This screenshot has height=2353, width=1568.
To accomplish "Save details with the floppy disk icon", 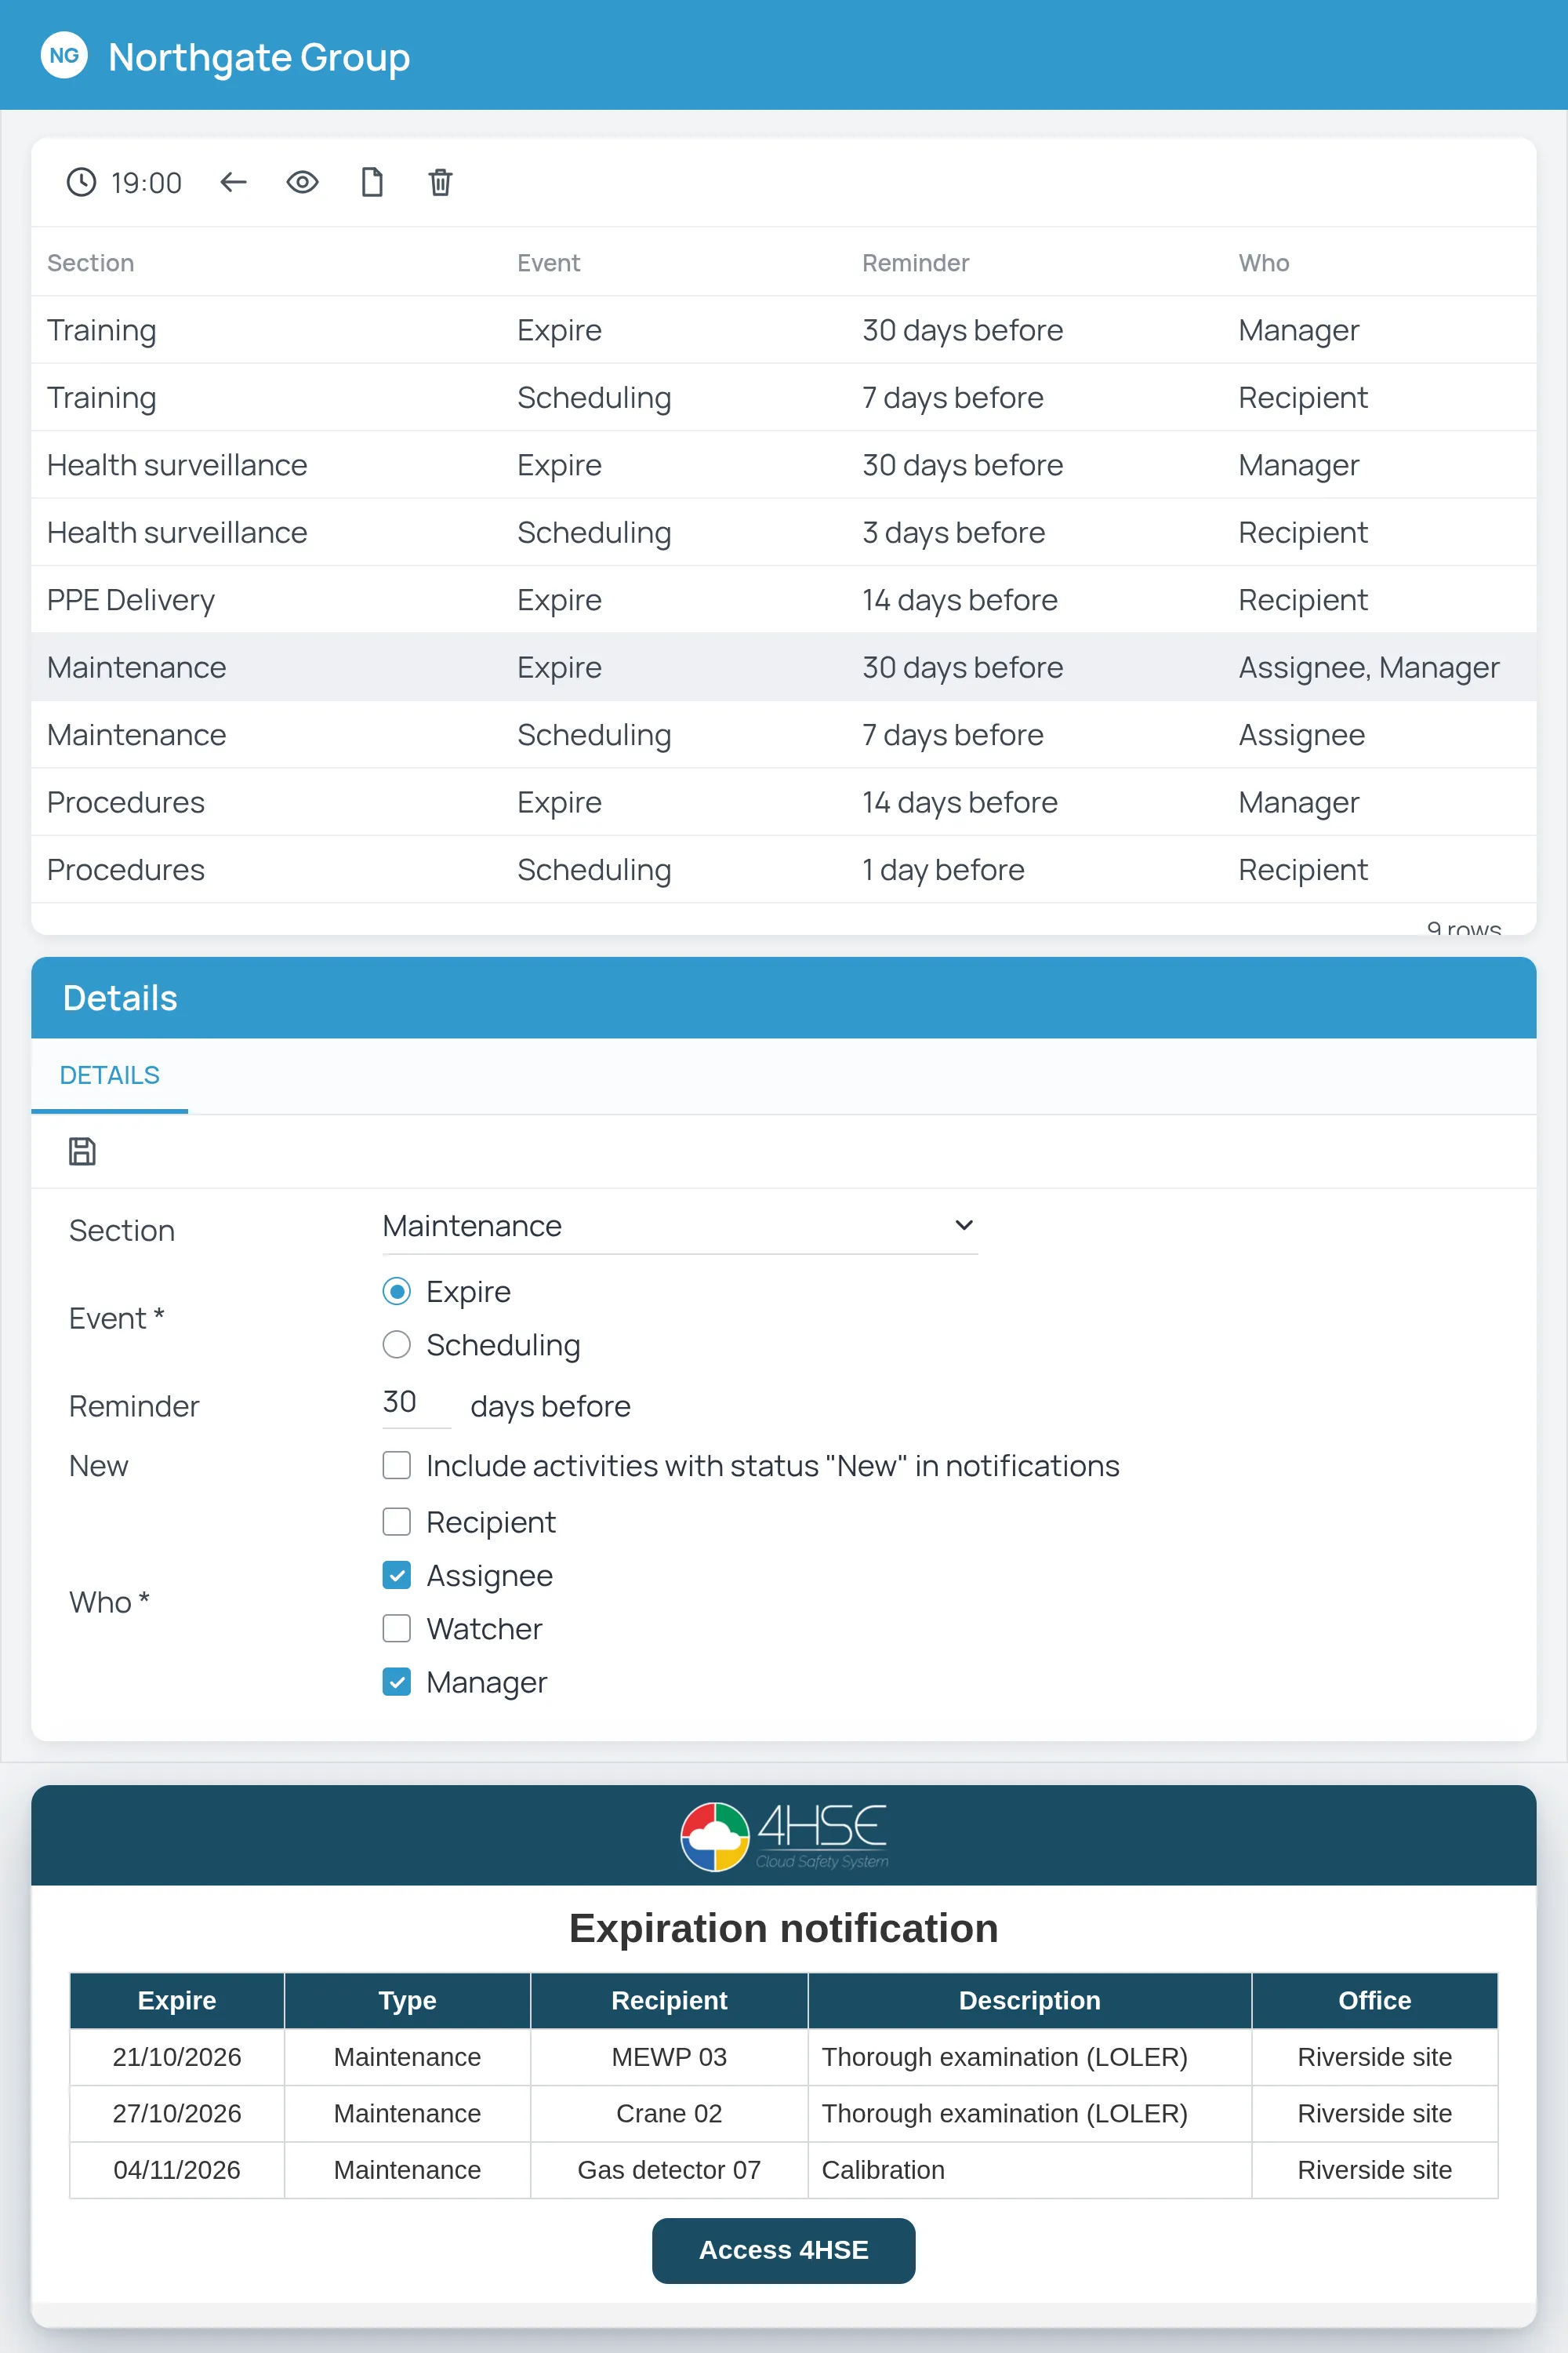I will [x=82, y=1151].
